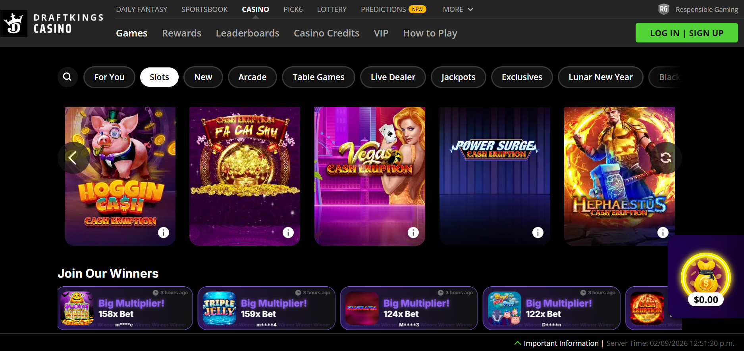Filter by New games
This screenshot has width=744, height=351.
203,77
